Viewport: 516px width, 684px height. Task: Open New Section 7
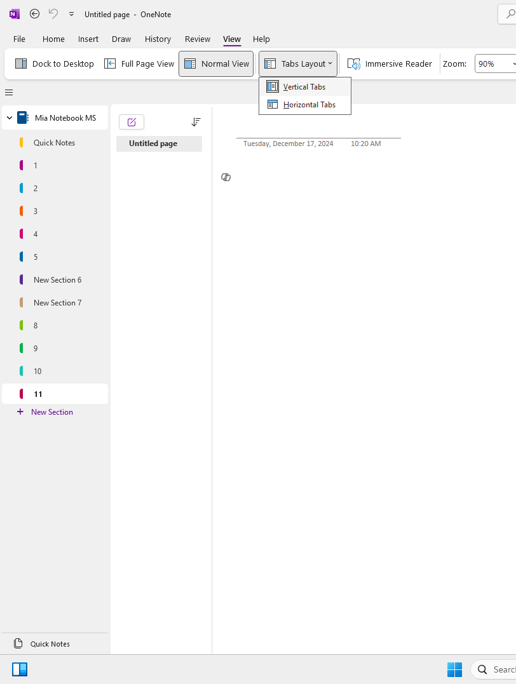click(x=55, y=303)
